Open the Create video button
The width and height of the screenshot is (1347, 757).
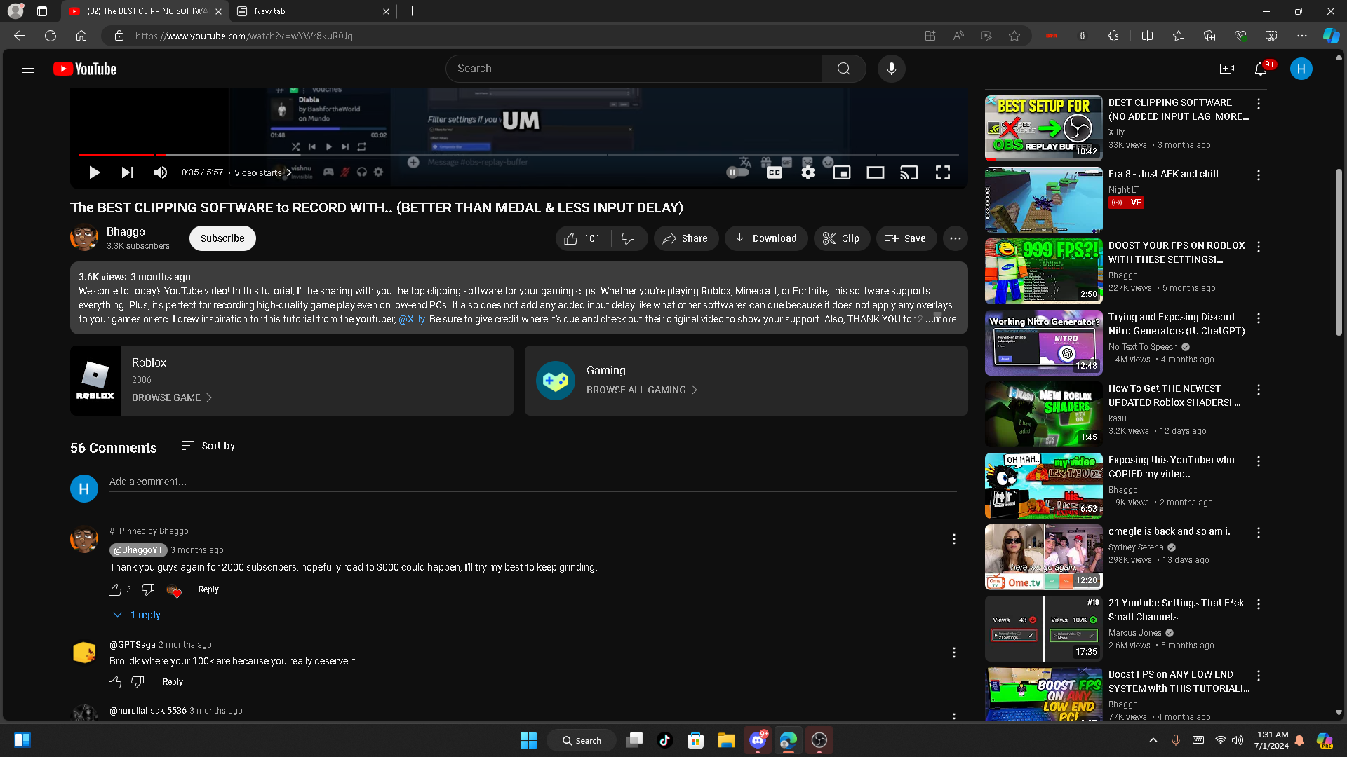click(1226, 69)
